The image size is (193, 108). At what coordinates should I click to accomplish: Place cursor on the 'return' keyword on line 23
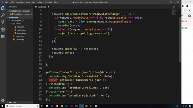point(53,80)
